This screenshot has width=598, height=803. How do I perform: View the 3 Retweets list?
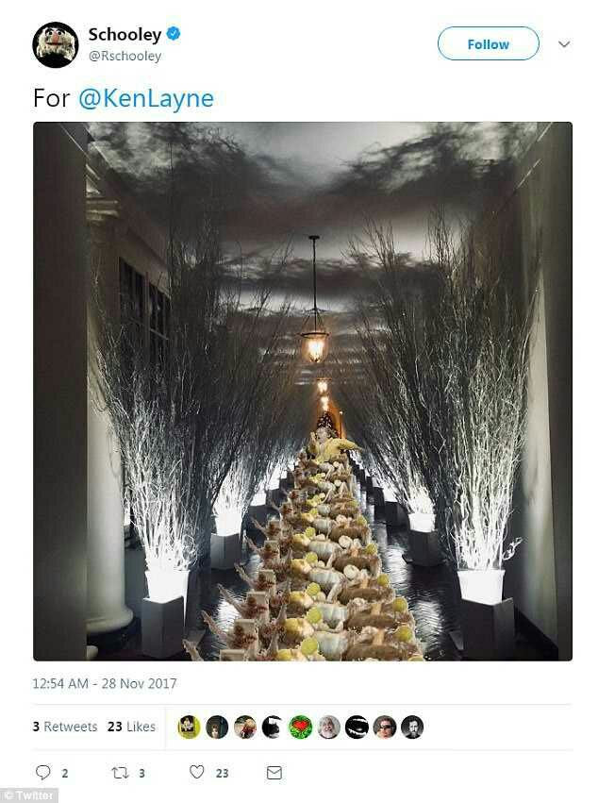click(65, 727)
